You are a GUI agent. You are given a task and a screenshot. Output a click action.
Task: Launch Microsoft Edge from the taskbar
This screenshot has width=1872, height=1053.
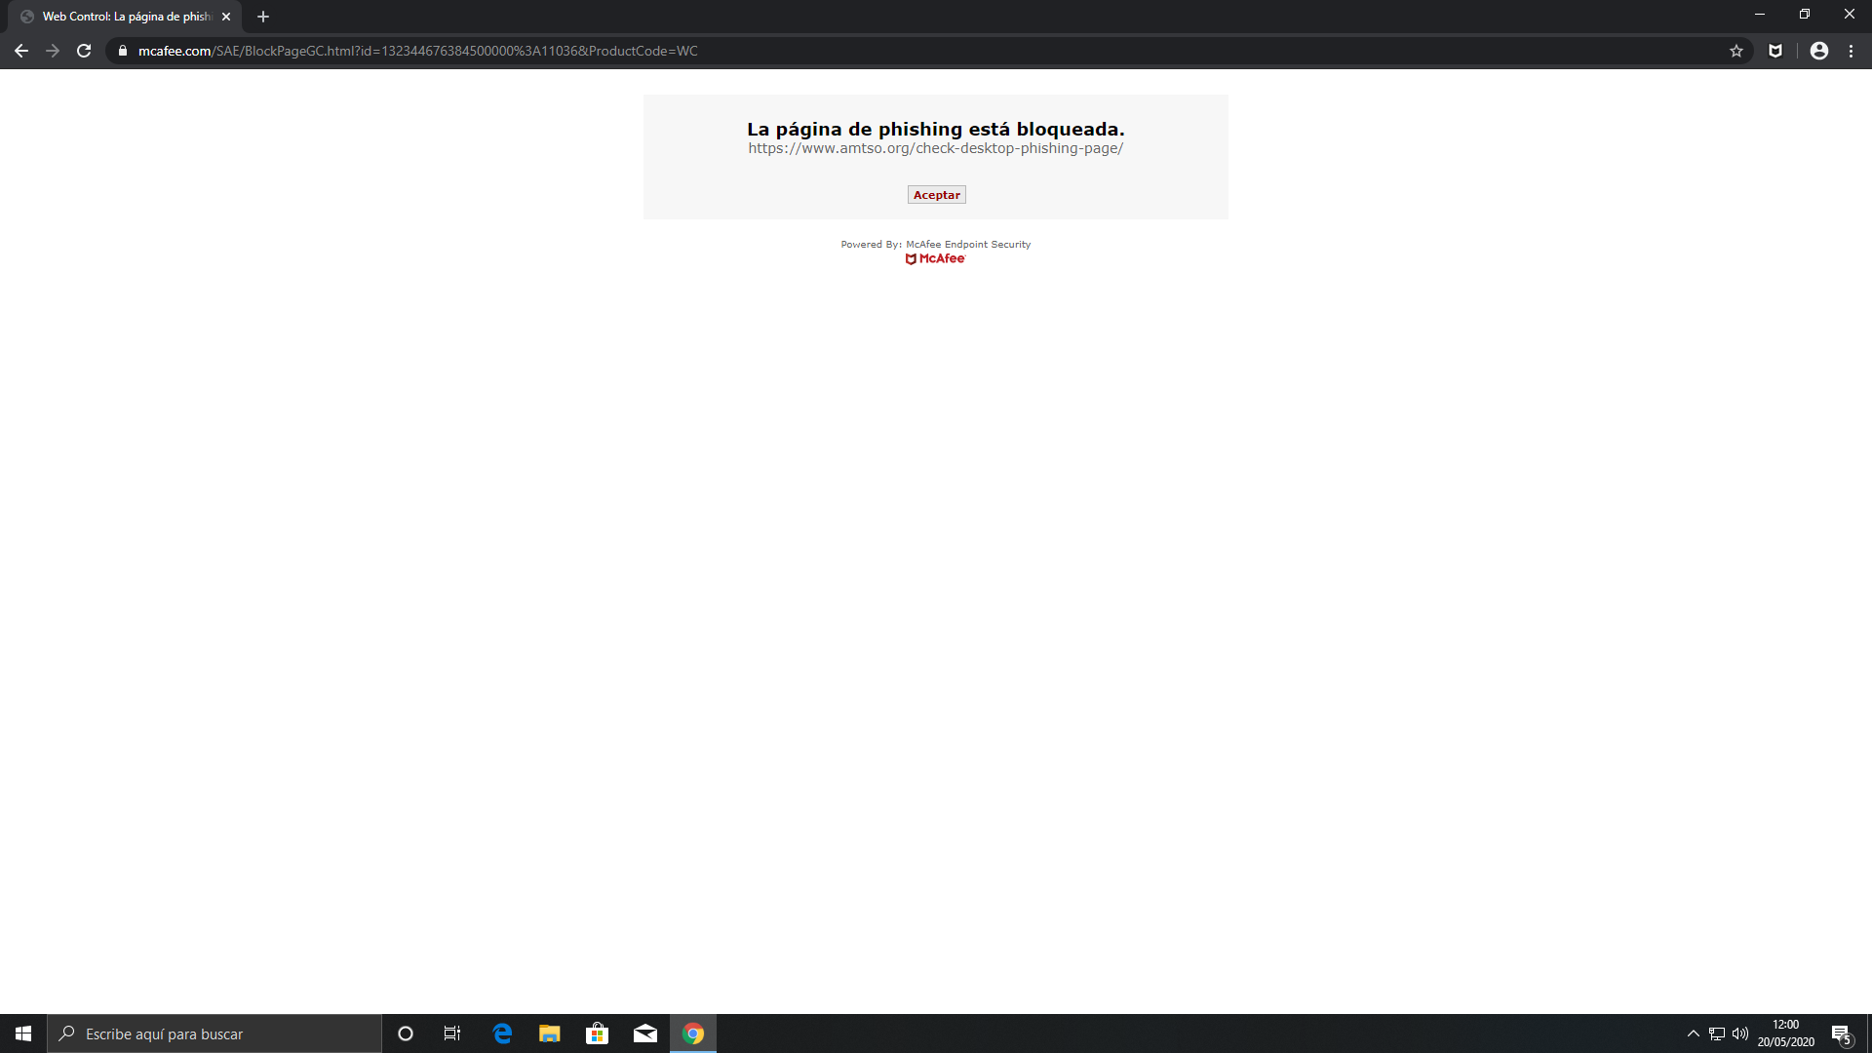(502, 1033)
